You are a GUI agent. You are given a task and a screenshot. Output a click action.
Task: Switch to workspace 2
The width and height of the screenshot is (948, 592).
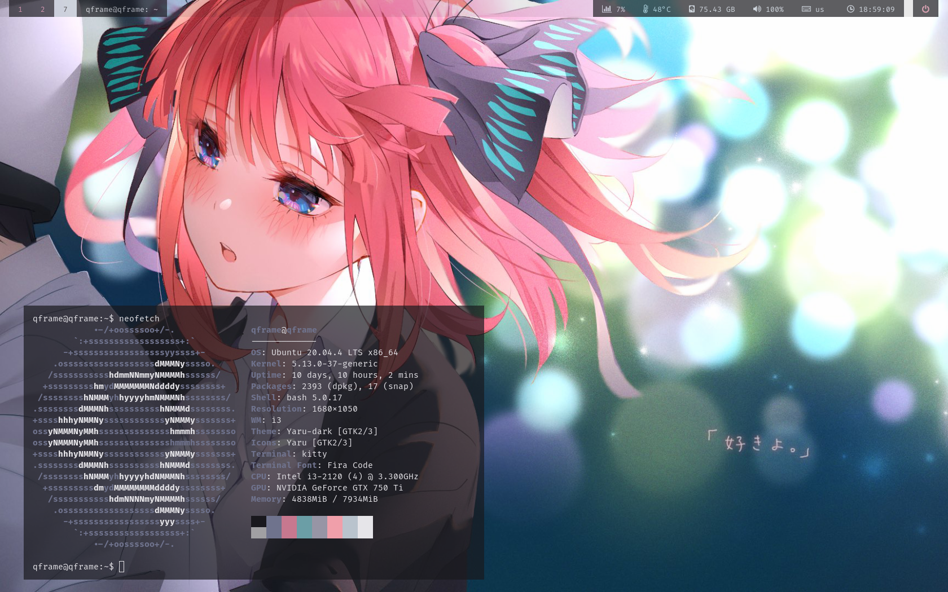[x=42, y=9]
